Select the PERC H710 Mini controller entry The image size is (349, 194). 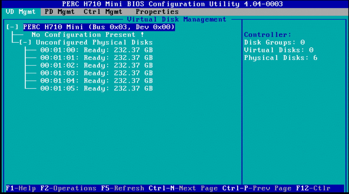tap(99, 27)
